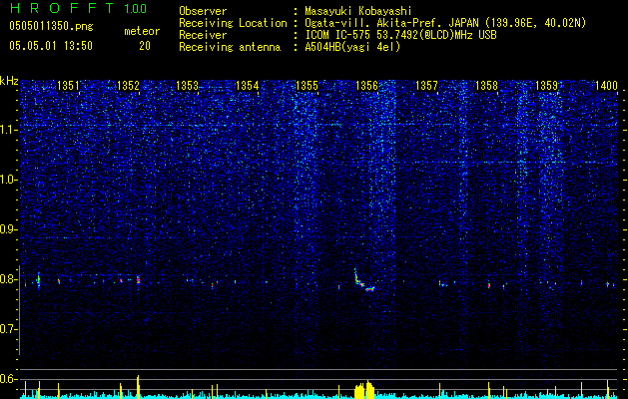Click the 1.1 kHz axis label

click(x=9, y=130)
